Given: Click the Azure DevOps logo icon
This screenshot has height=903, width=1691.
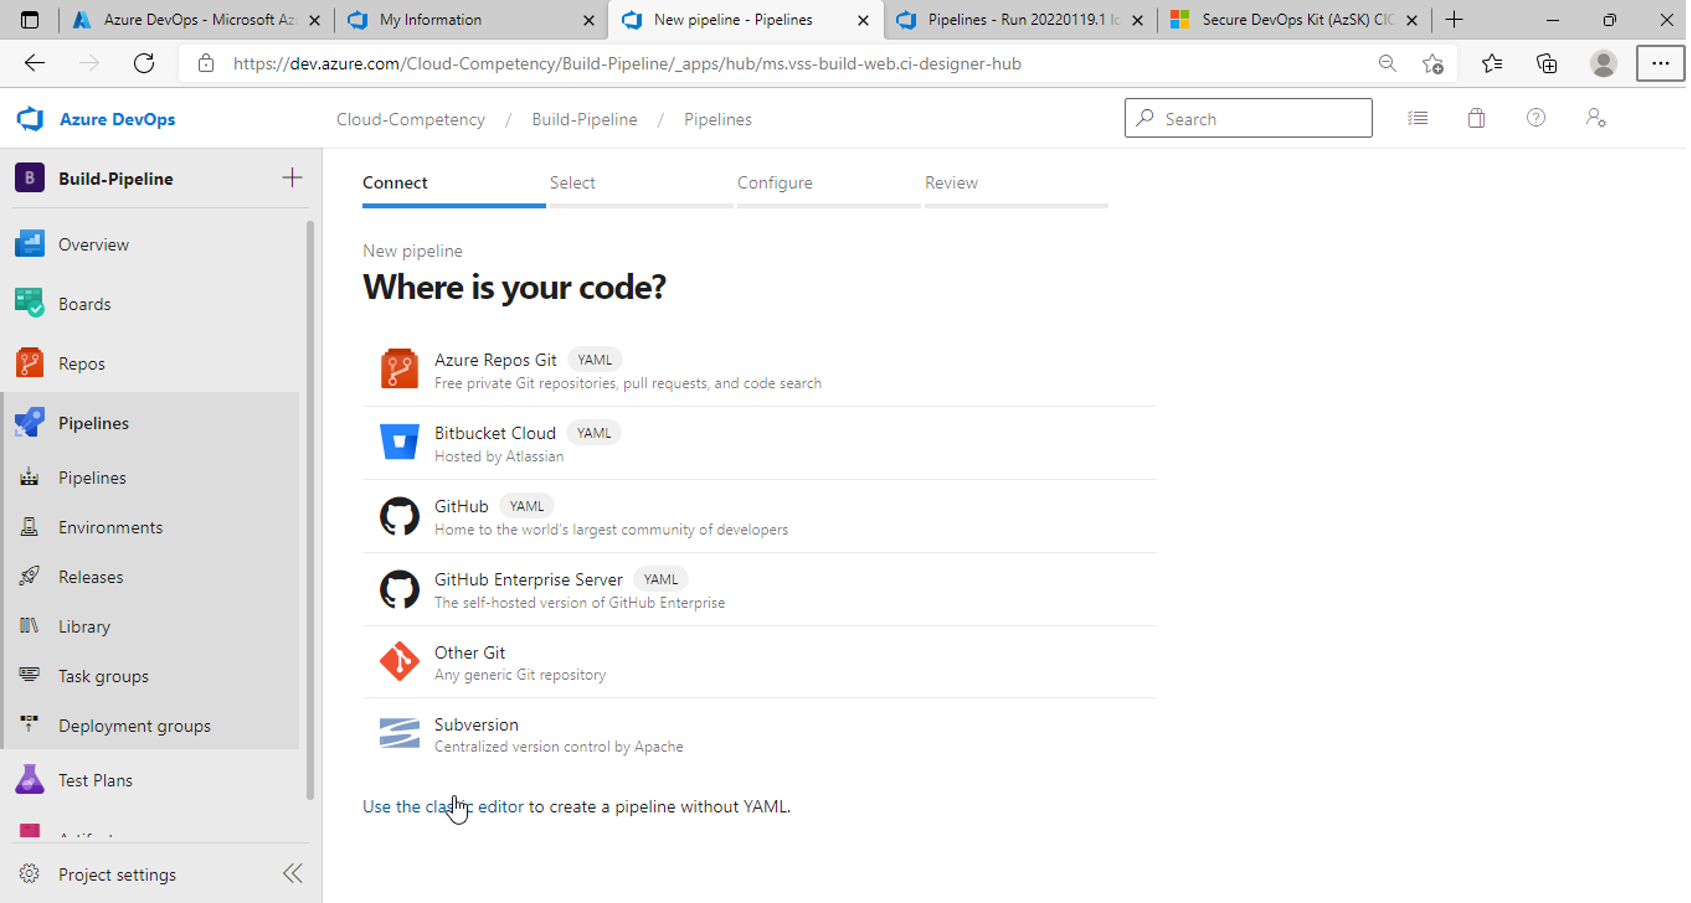Looking at the screenshot, I should point(30,119).
